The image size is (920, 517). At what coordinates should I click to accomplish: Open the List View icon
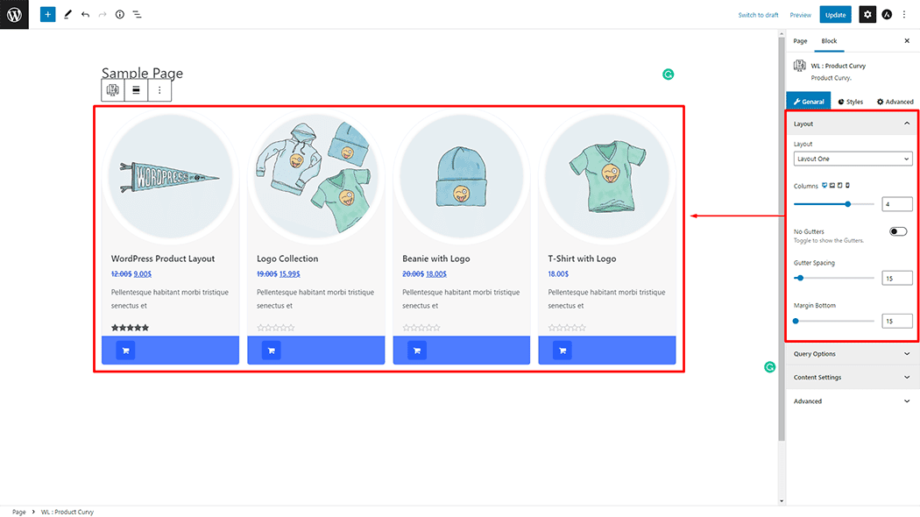[x=138, y=15]
